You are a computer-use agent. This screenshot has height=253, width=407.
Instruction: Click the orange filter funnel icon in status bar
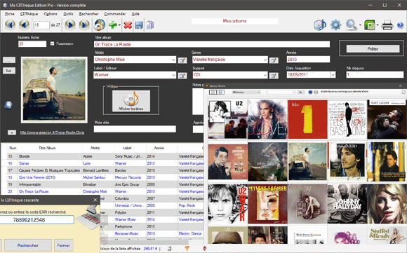(187, 248)
